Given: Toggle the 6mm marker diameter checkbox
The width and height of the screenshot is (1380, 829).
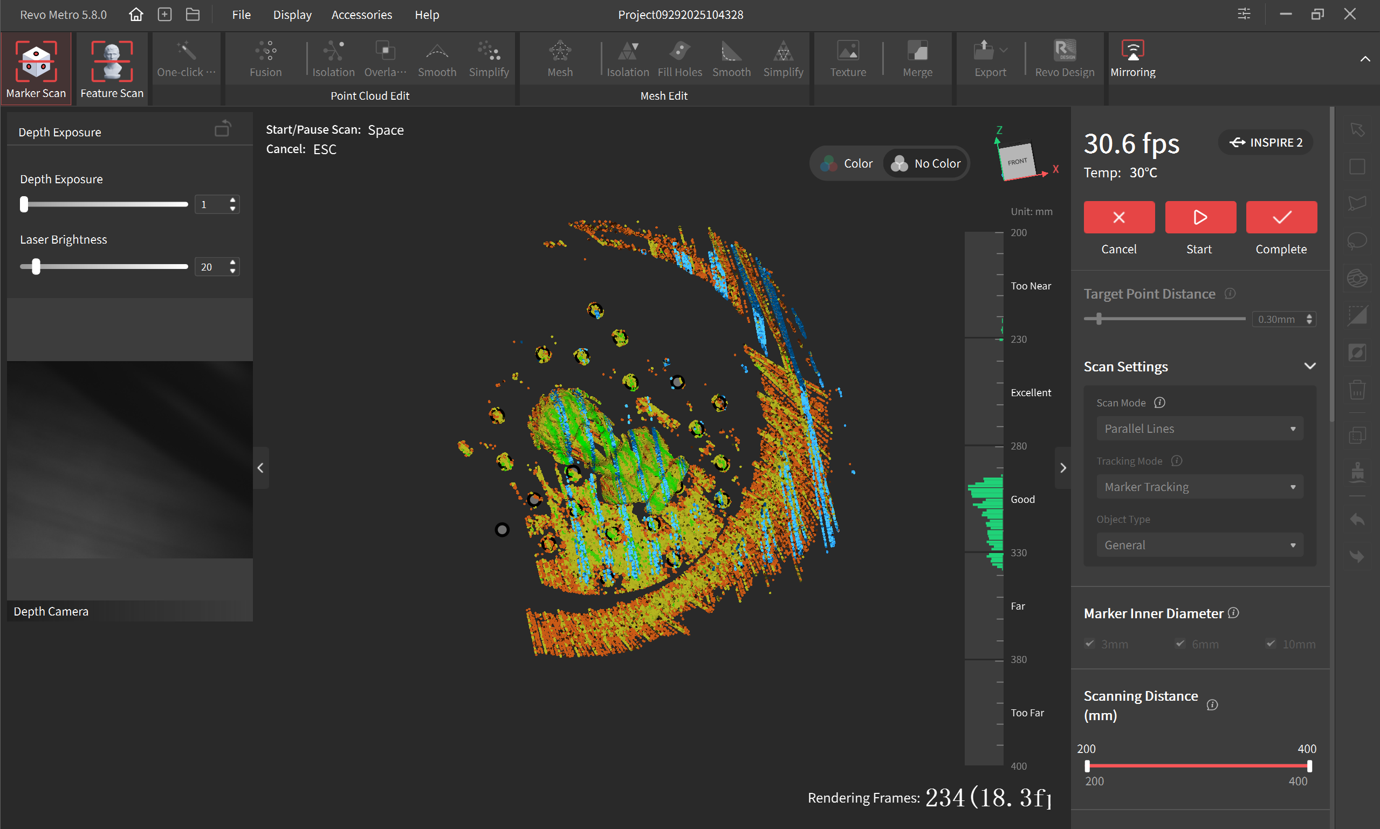Looking at the screenshot, I should [x=1179, y=644].
